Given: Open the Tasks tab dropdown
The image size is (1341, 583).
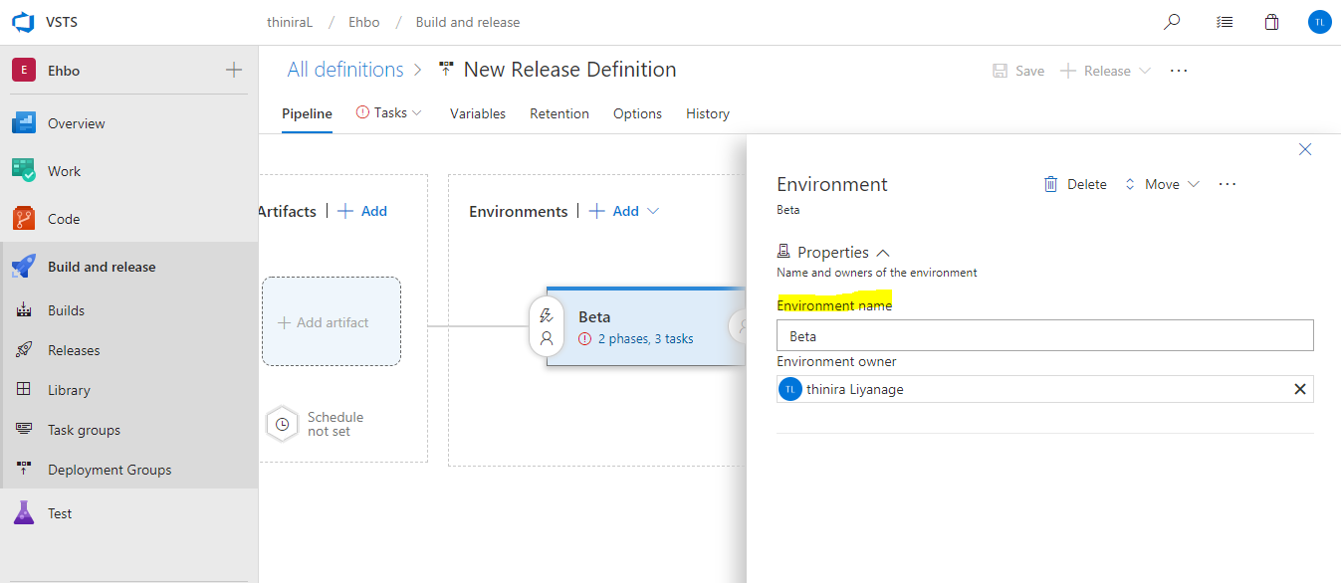Looking at the screenshot, I should click(389, 113).
